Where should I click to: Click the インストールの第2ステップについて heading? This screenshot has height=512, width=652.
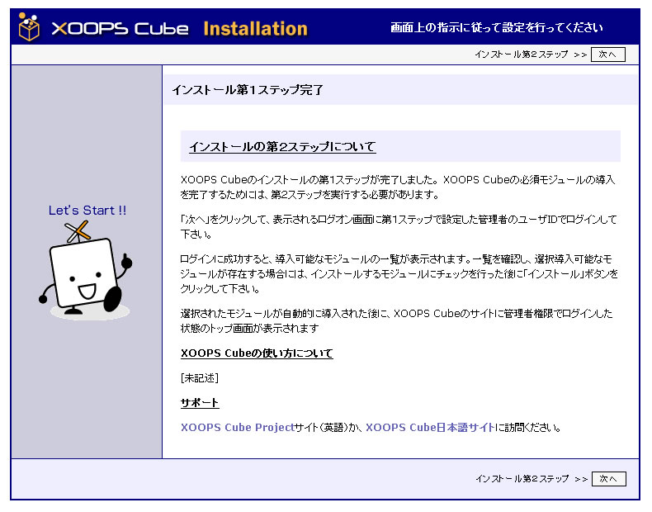click(282, 146)
